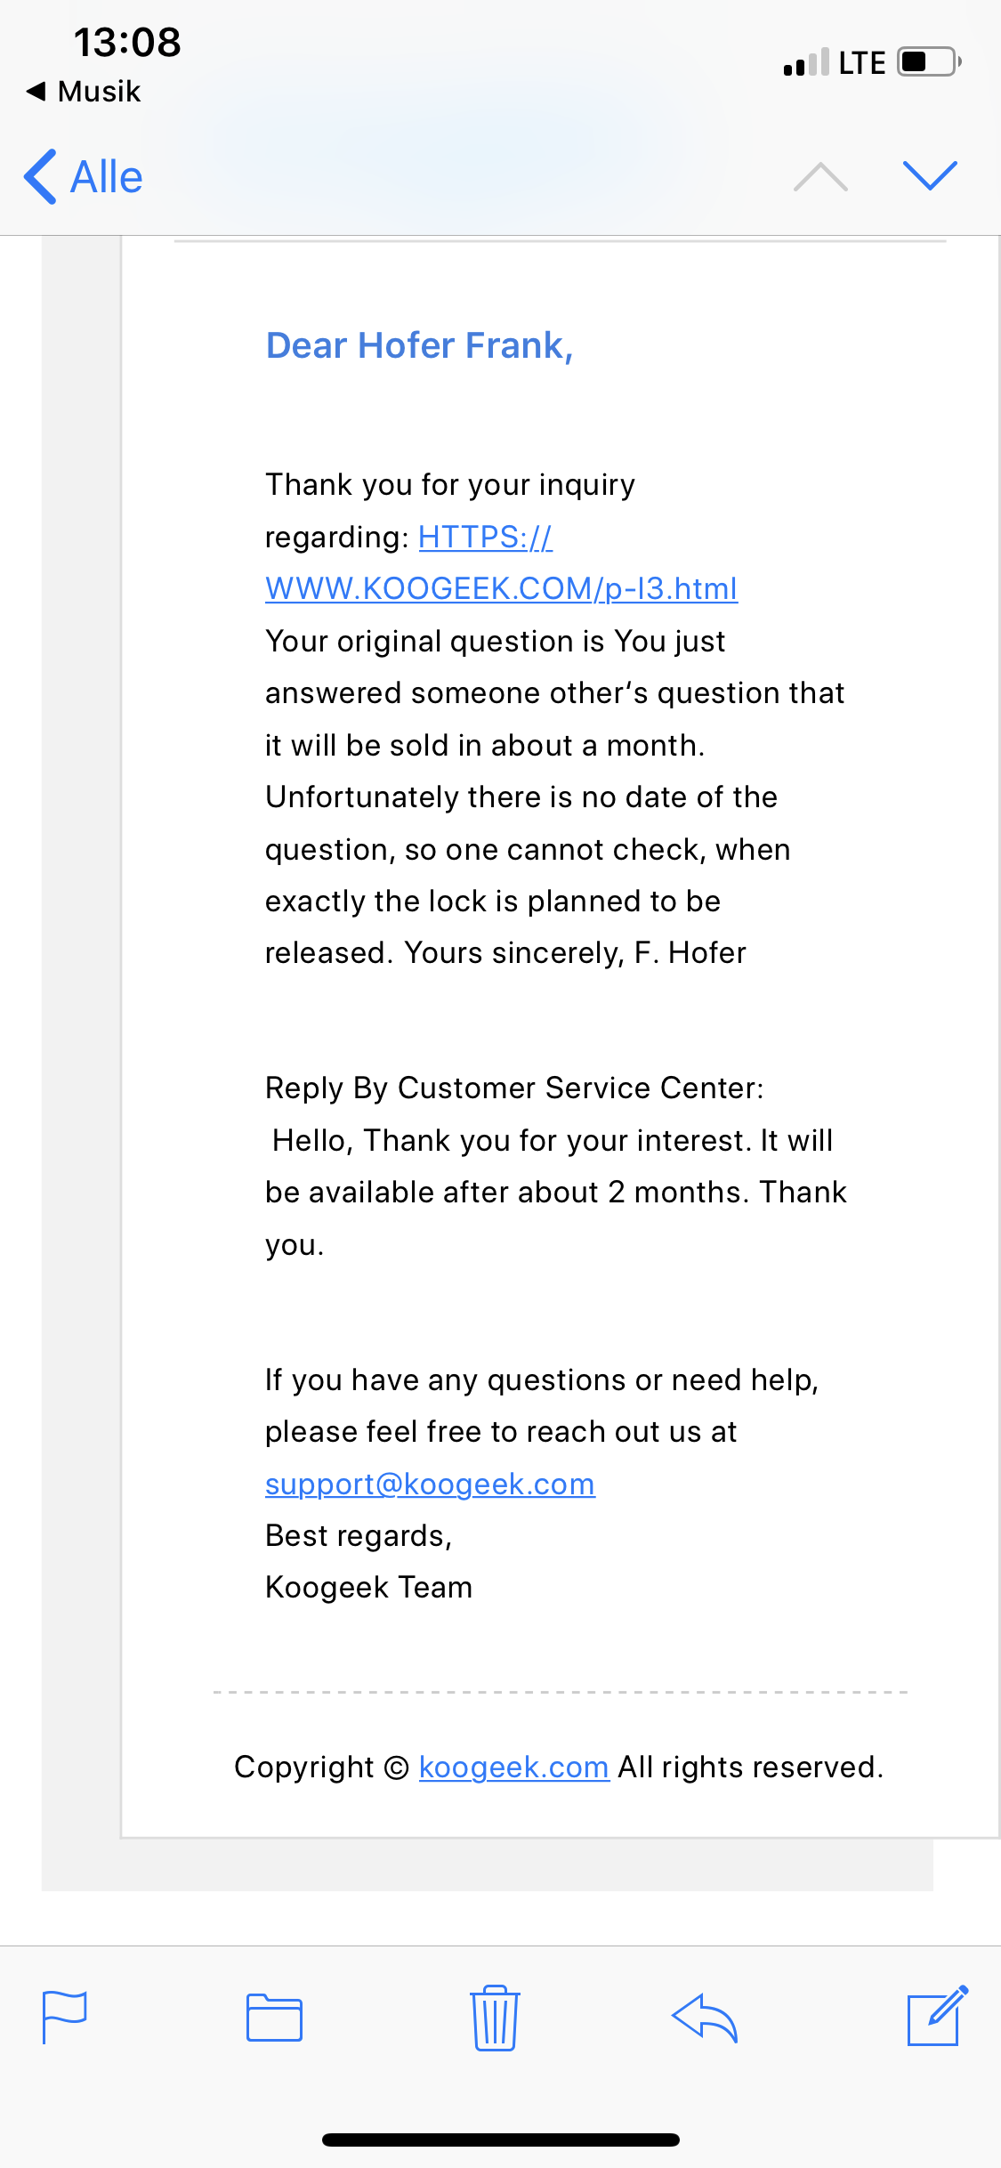The width and height of the screenshot is (1001, 2168).
Task: Tap the 'Reply By Customer Service Center' text
Action: click(x=514, y=1088)
